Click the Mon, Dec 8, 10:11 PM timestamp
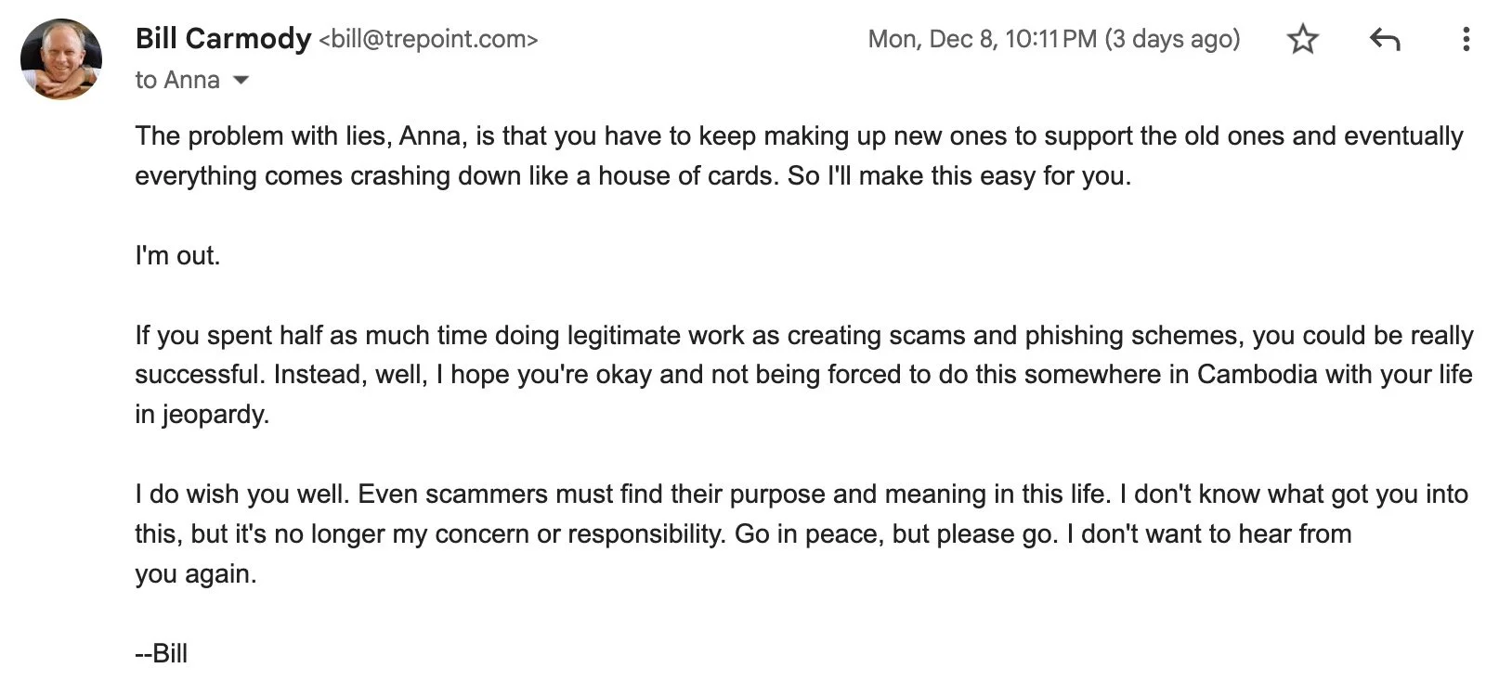Screen dimensions: 1512x681 [x=983, y=39]
